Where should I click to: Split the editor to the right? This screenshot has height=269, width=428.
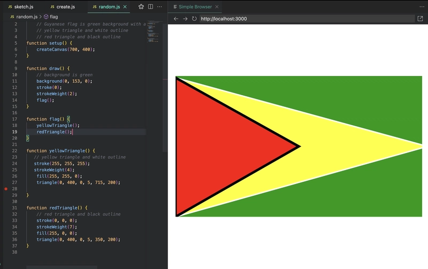(x=151, y=7)
